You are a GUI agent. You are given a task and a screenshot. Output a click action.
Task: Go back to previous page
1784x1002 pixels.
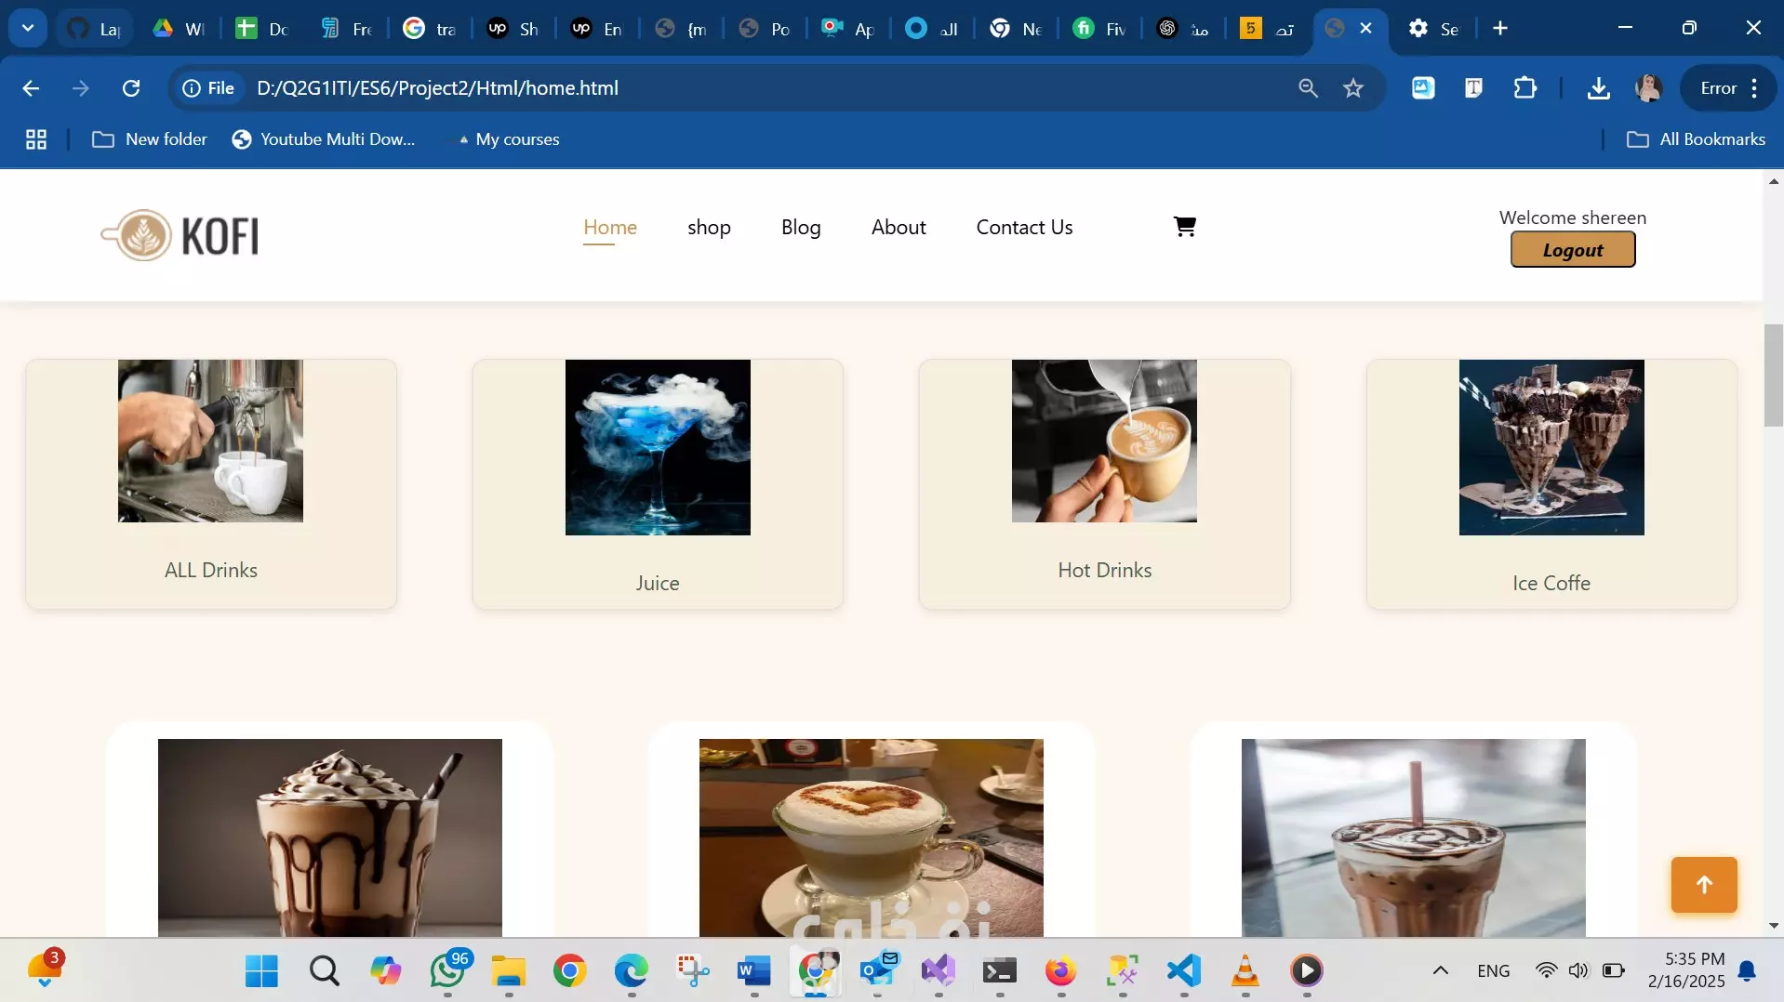31,88
